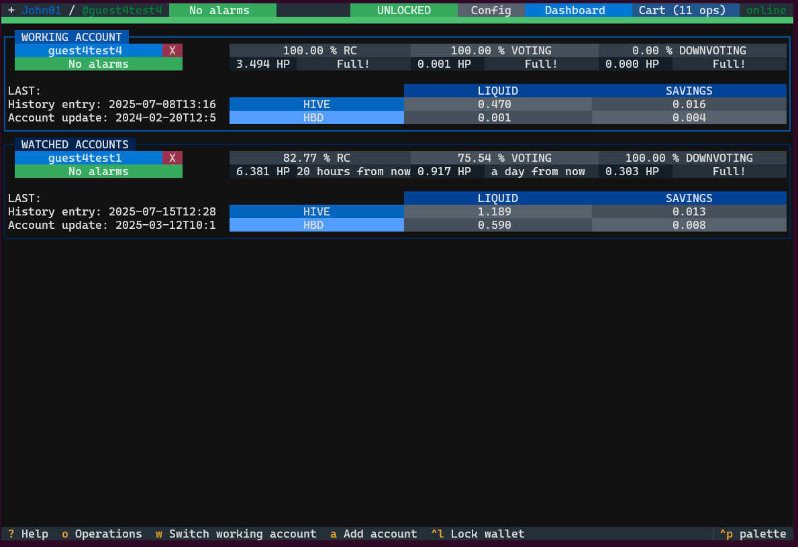Viewport: 798px width, 547px height.
Task: Click the LIQUID column header for guest4test4
Action: coord(498,91)
